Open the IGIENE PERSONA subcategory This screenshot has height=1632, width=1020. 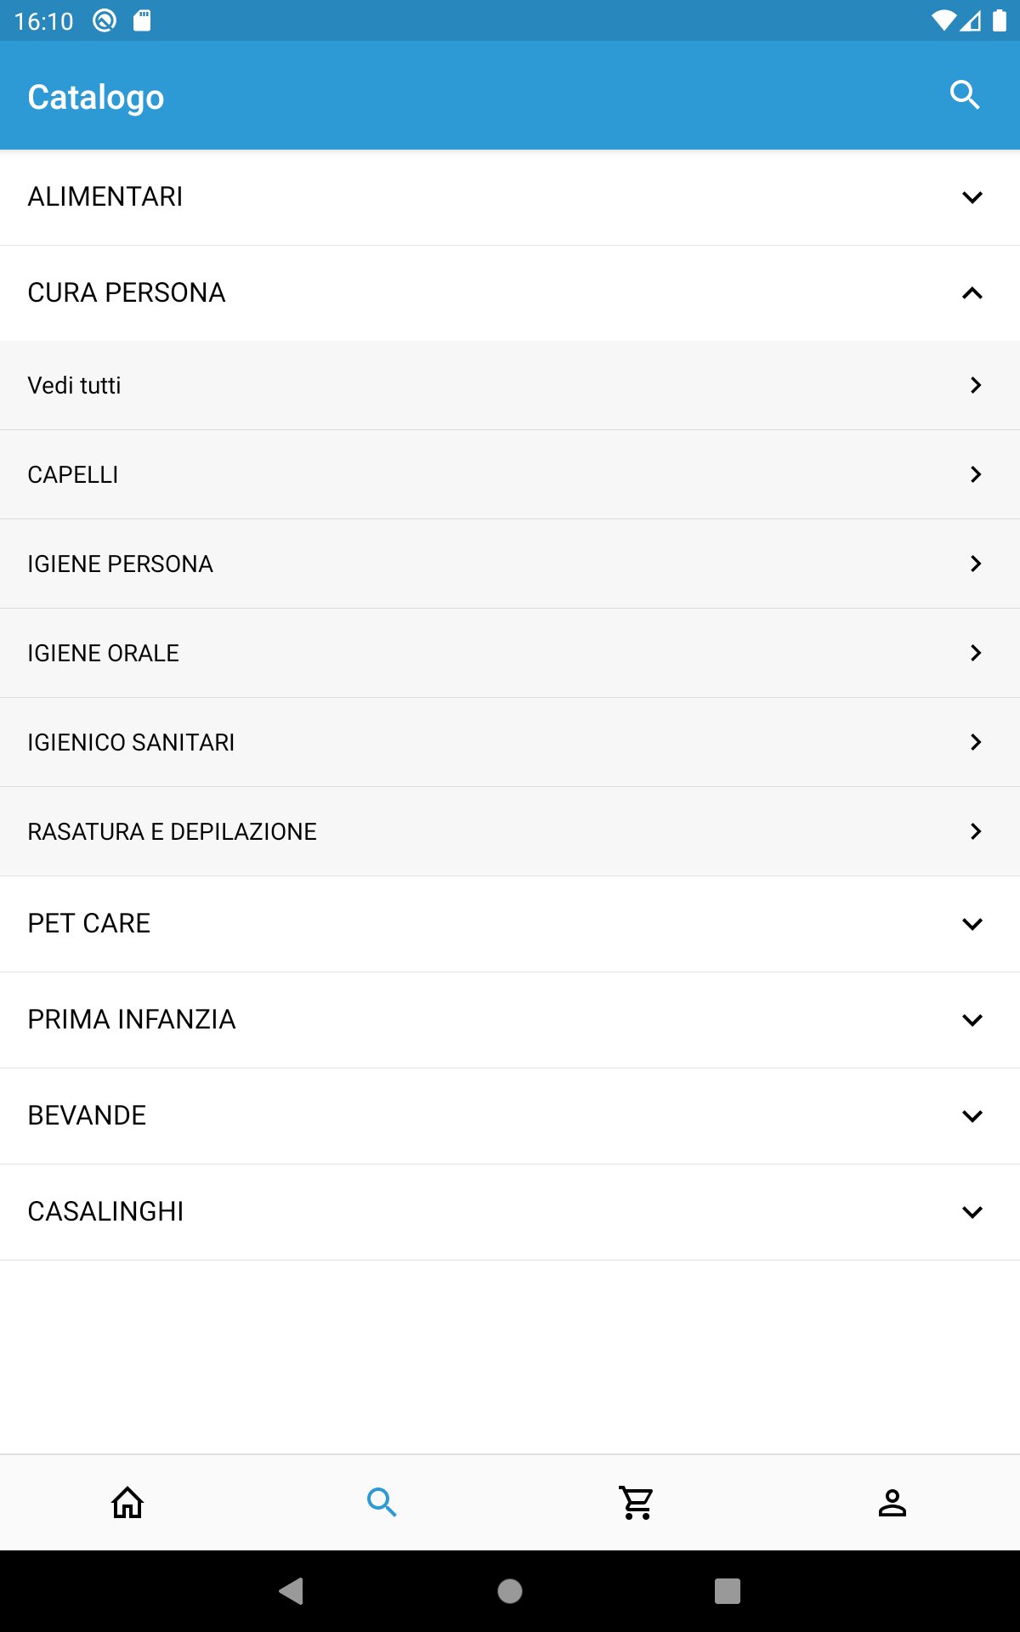click(510, 564)
